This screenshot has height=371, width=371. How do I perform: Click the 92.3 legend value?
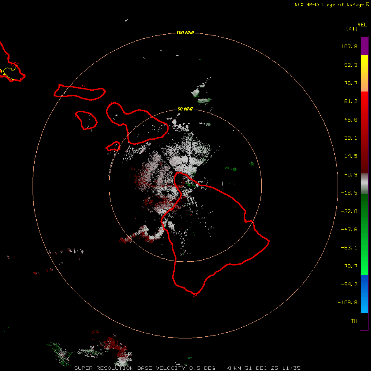pyautogui.click(x=351, y=65)
